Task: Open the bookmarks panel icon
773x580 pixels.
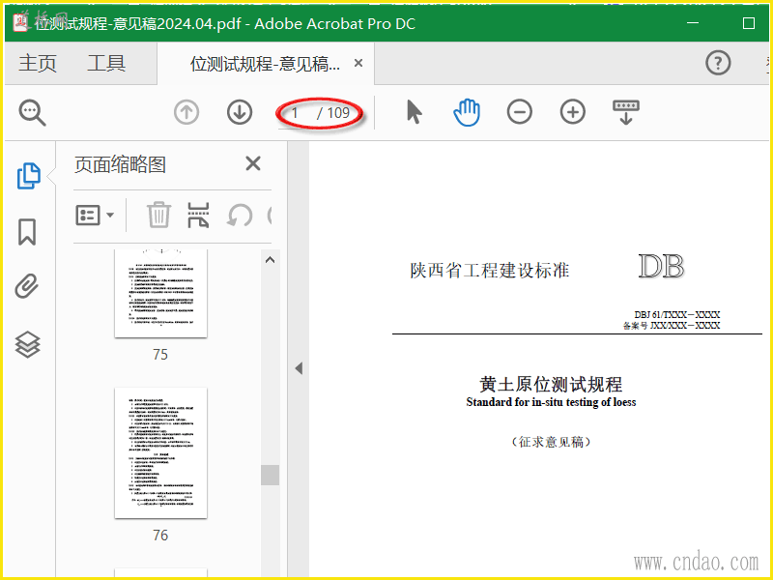Action: click(27, 232)
